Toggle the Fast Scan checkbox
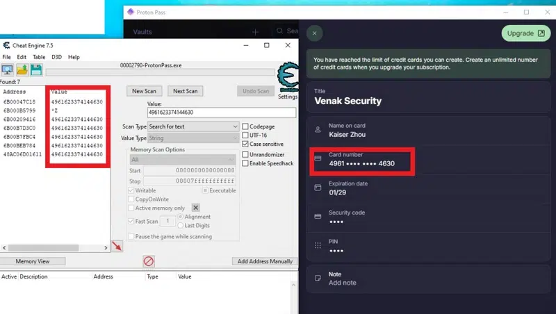The height and width of the screenshot is (314, 556). 131,221
